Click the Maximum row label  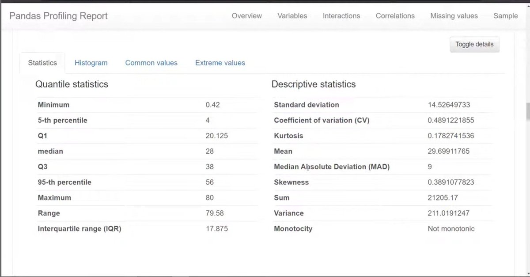click(54, 197)
